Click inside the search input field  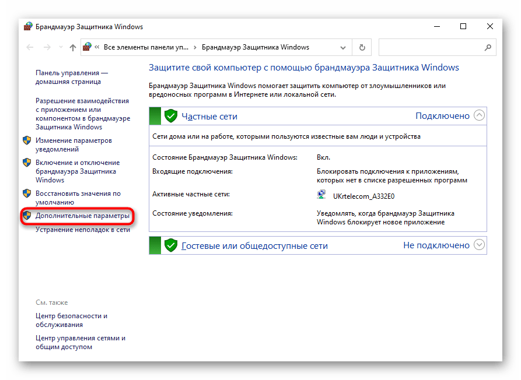429,47
